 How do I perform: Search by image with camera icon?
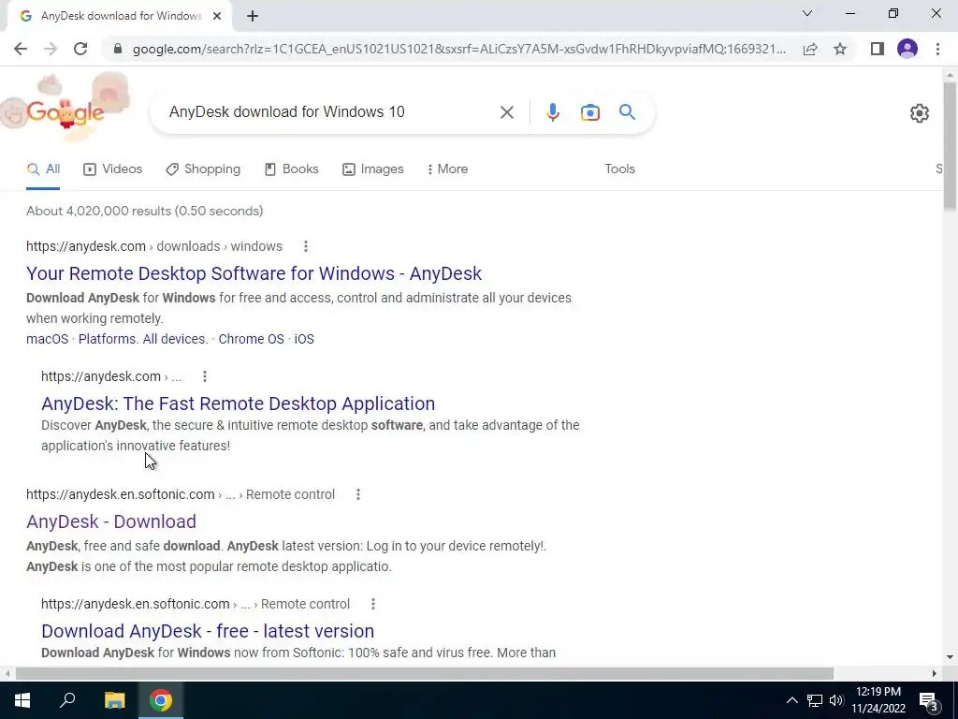[589, 112]
